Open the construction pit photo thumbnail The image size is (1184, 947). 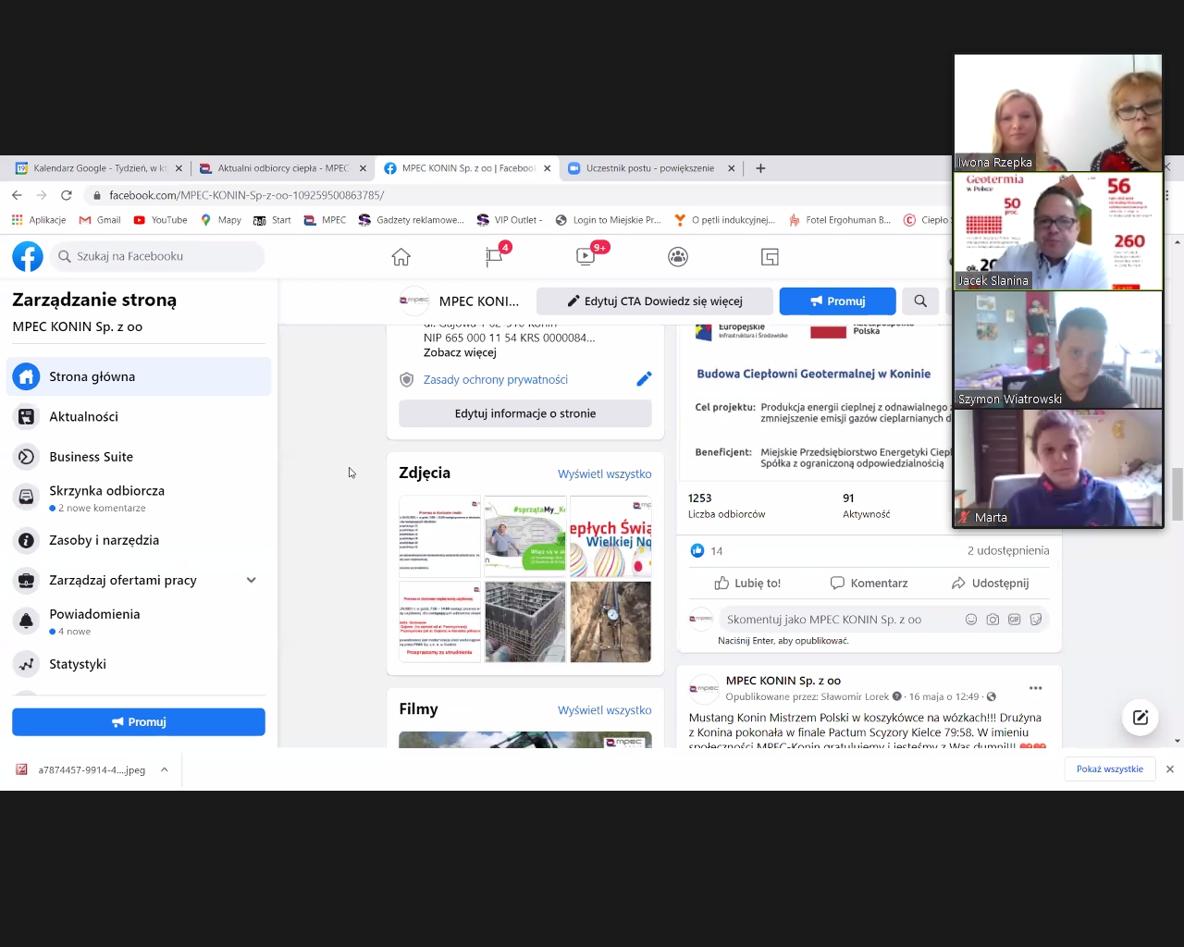tap(524, 621)
